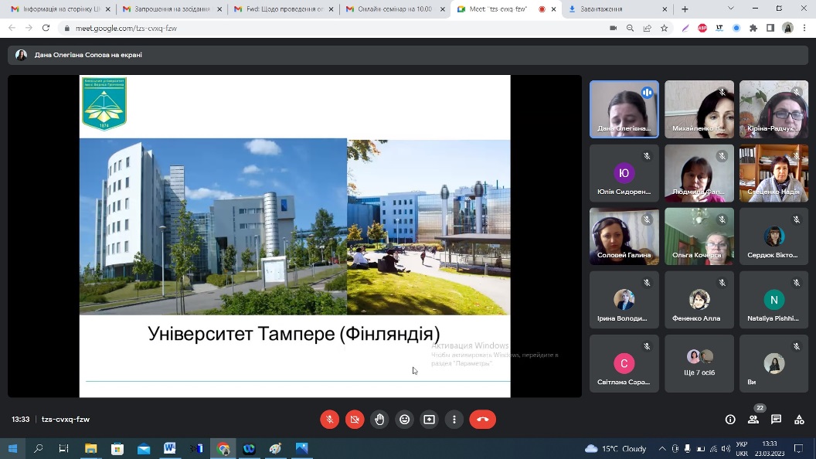
Task: Open the emoji reactions panel
Action: tap(404, 420)
